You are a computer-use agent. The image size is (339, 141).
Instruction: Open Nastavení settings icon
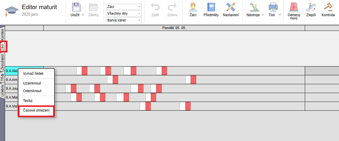coord(231,7)
